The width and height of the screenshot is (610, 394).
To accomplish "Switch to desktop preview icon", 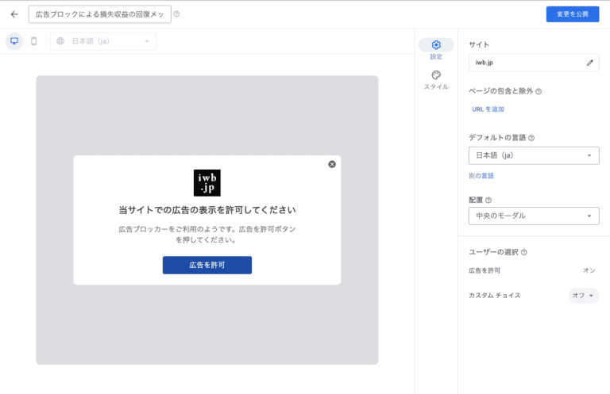I will tap(14, 41).
